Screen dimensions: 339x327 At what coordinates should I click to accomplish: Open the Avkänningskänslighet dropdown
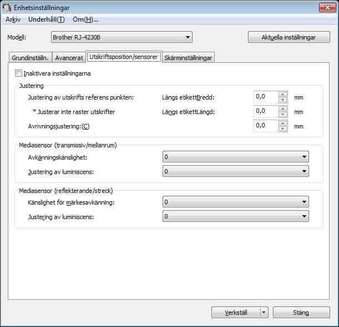pos(236,157)
